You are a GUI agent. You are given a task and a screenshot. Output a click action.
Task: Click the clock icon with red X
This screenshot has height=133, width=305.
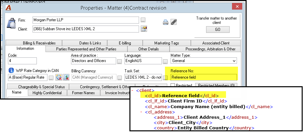(x=59, y=77)
